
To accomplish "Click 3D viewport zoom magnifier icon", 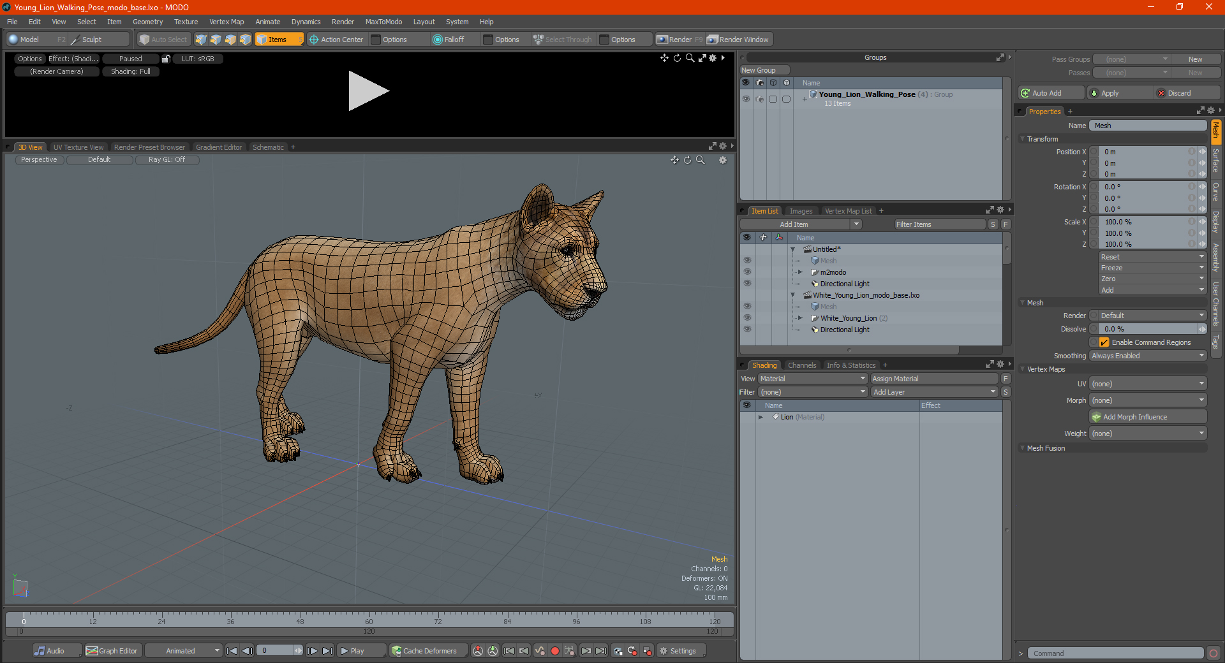I will (x=700, y=160).
